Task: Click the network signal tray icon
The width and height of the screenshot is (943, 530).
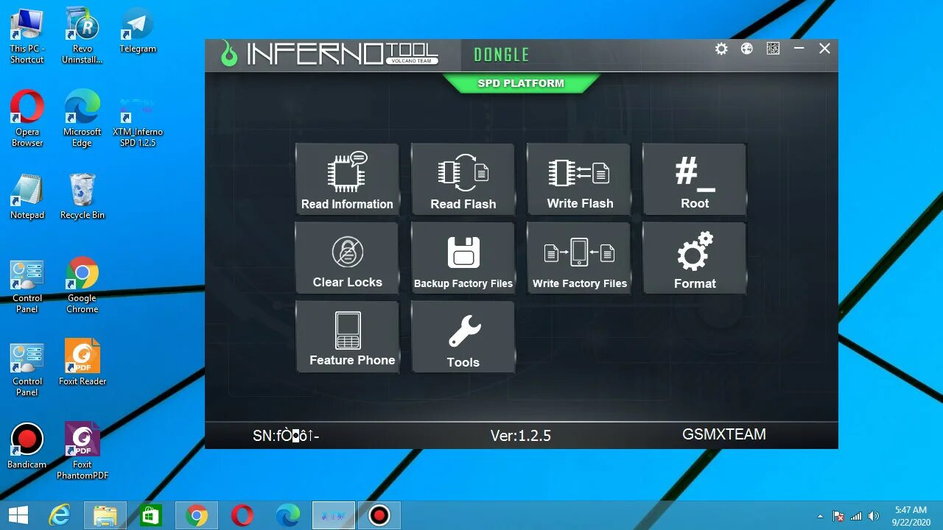Action: pyautogui.click(x=856, y=516)
